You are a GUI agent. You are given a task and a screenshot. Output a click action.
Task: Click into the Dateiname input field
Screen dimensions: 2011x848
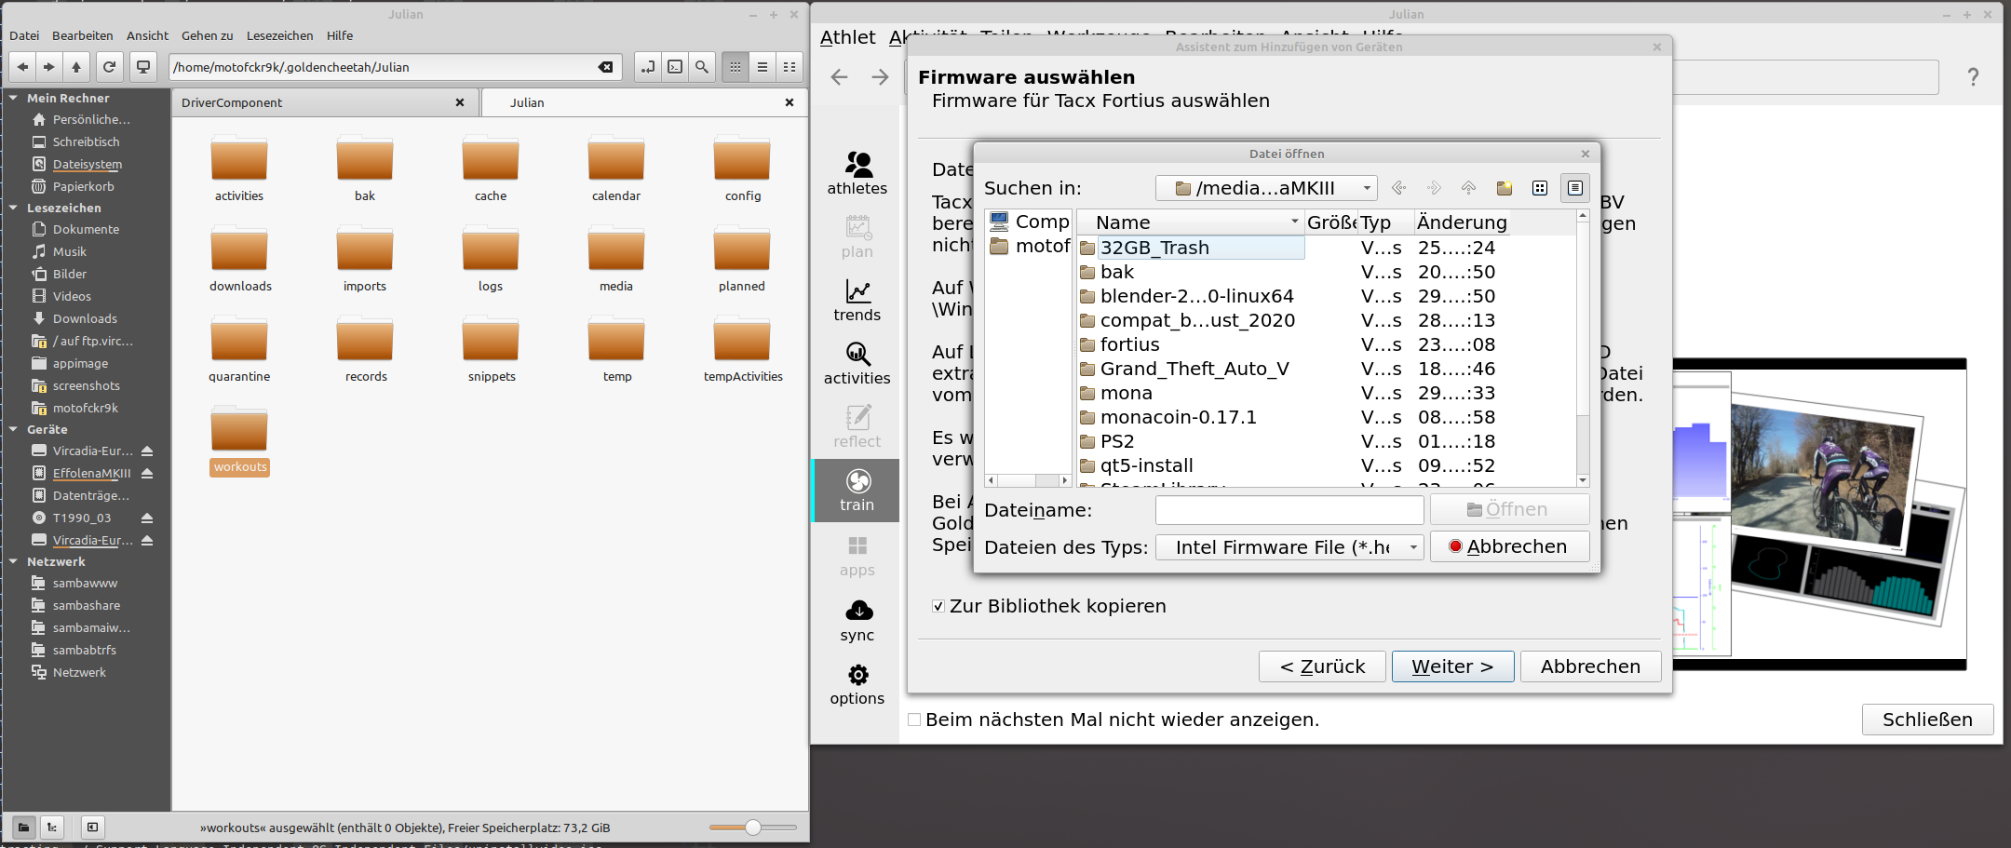(x=1289, y=510)
